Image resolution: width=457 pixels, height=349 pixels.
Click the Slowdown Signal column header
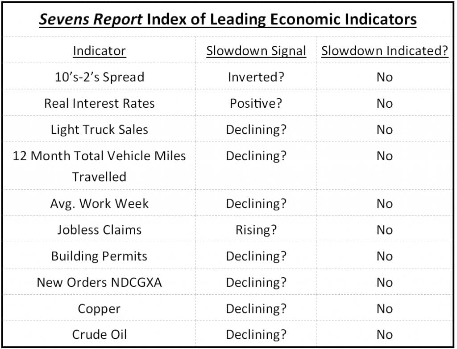[256, 51]
